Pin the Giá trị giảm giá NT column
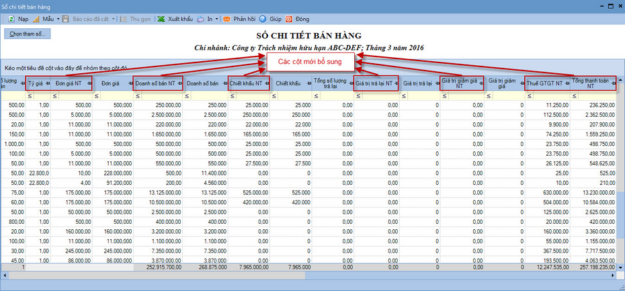 [481, 83]
